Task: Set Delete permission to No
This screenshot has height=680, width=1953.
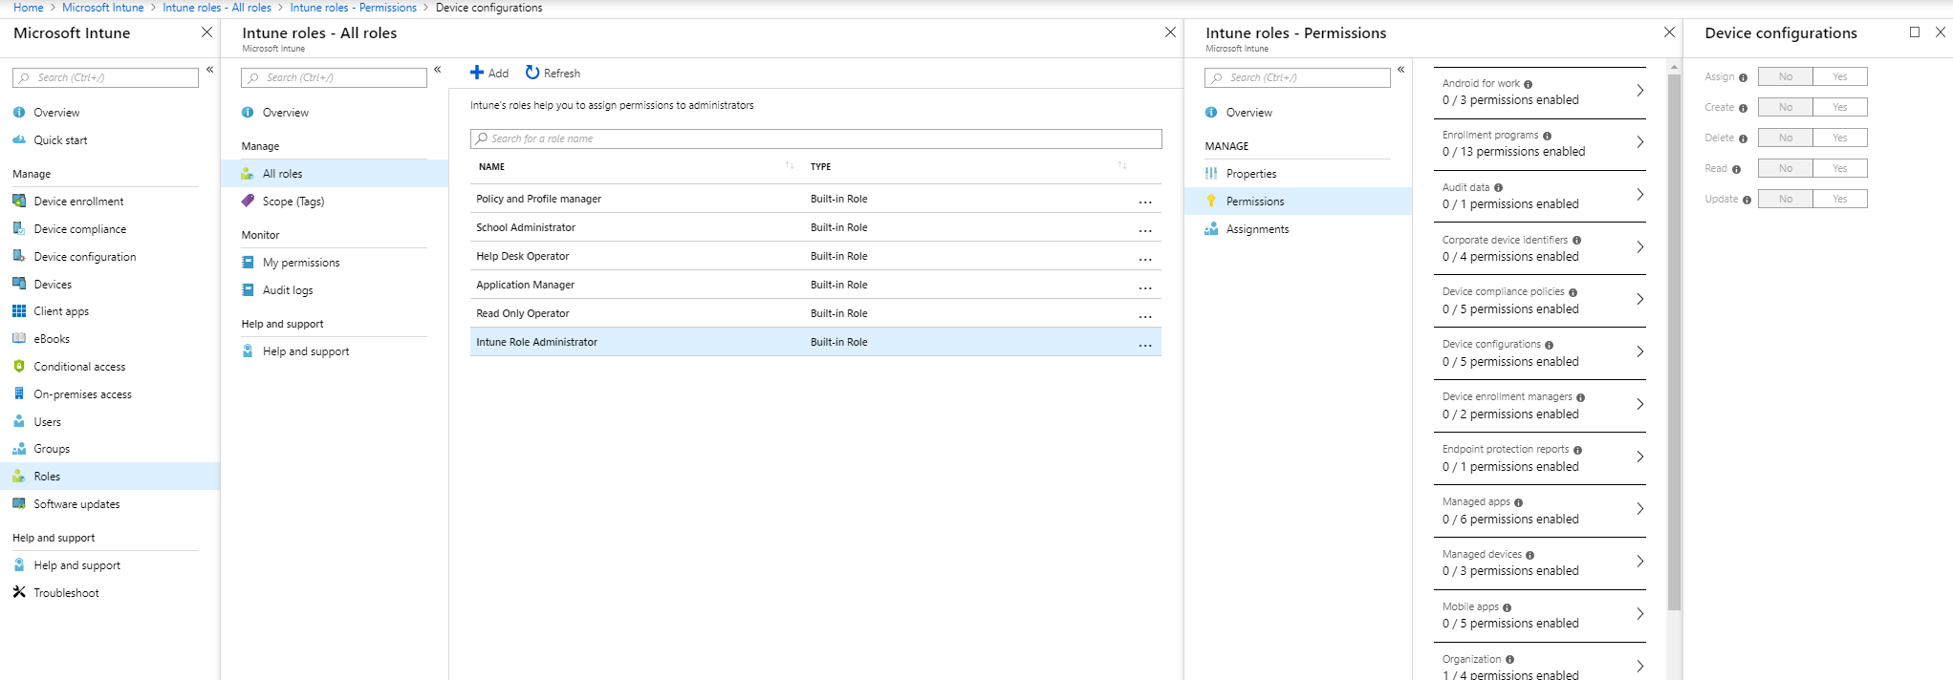Action: click(1786, 138)
